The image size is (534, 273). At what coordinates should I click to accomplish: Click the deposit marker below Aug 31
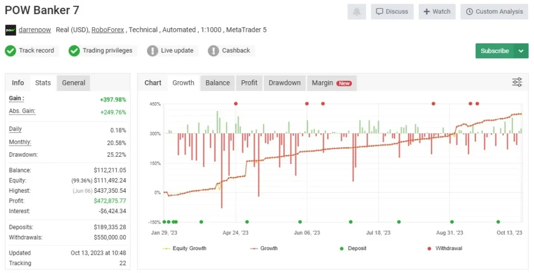[452, 222]
